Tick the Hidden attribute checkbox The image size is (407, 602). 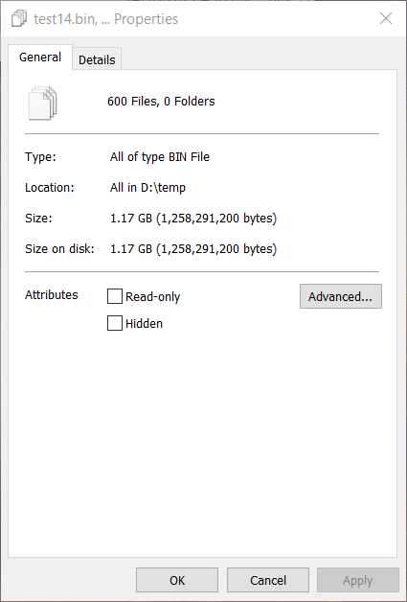tap(114, 323)
